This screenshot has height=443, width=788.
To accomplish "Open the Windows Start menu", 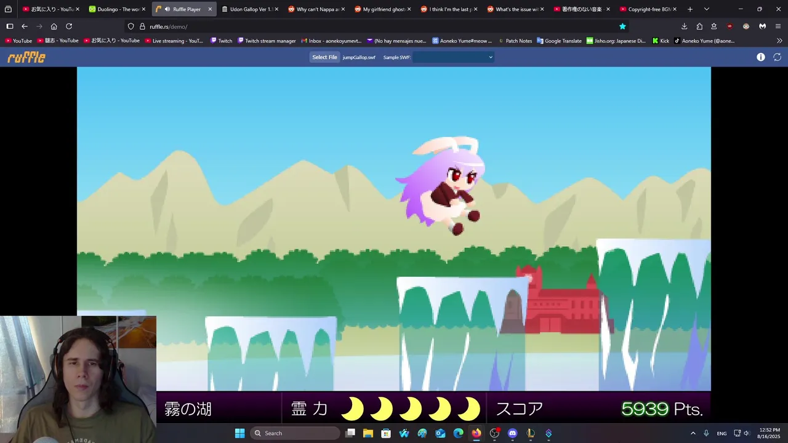I will pyautogui.click(x=239, y=433).
